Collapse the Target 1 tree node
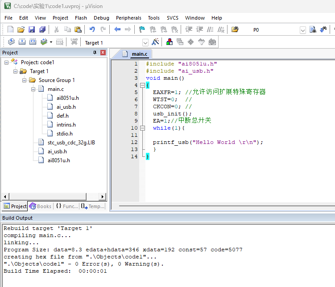 [x=15, y=71]
